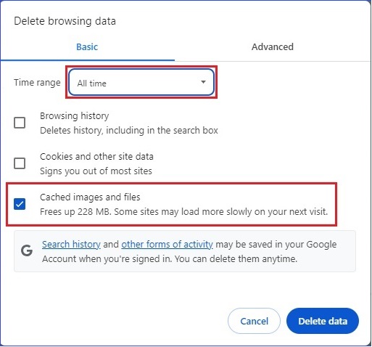Click the 'Frees up 228 MB' description text

tap(183, 212)
